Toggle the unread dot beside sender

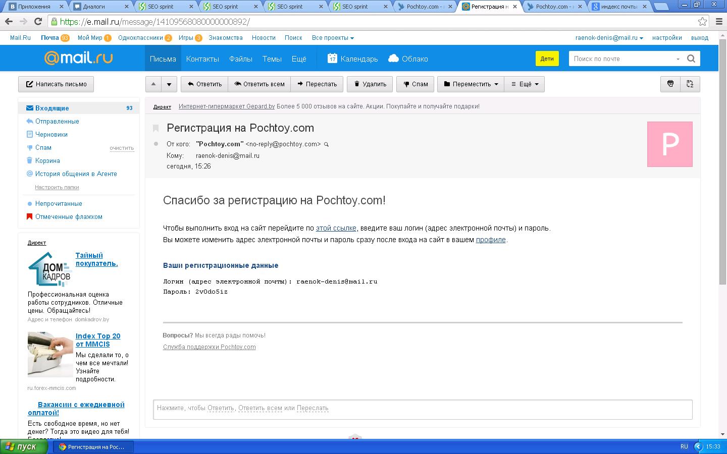pyautogui.click(x=156, y=144)
